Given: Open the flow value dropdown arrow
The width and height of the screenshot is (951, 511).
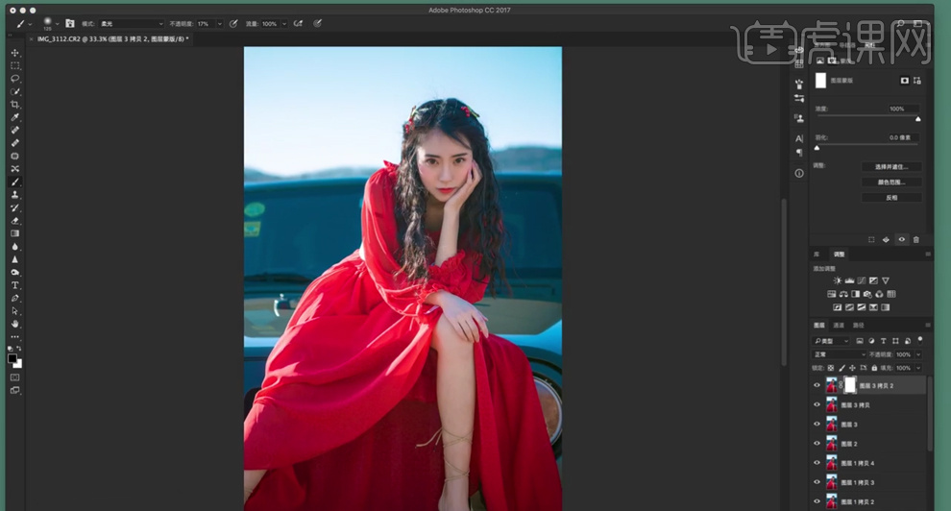Looking at the screenshot, I should point(283,24).
